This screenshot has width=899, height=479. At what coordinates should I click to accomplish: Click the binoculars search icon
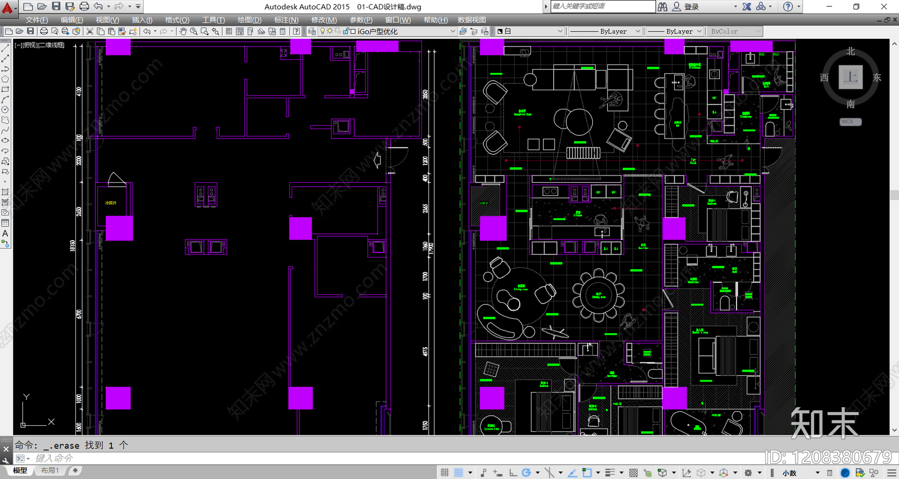pyautogui.click(x=662, y=7)
